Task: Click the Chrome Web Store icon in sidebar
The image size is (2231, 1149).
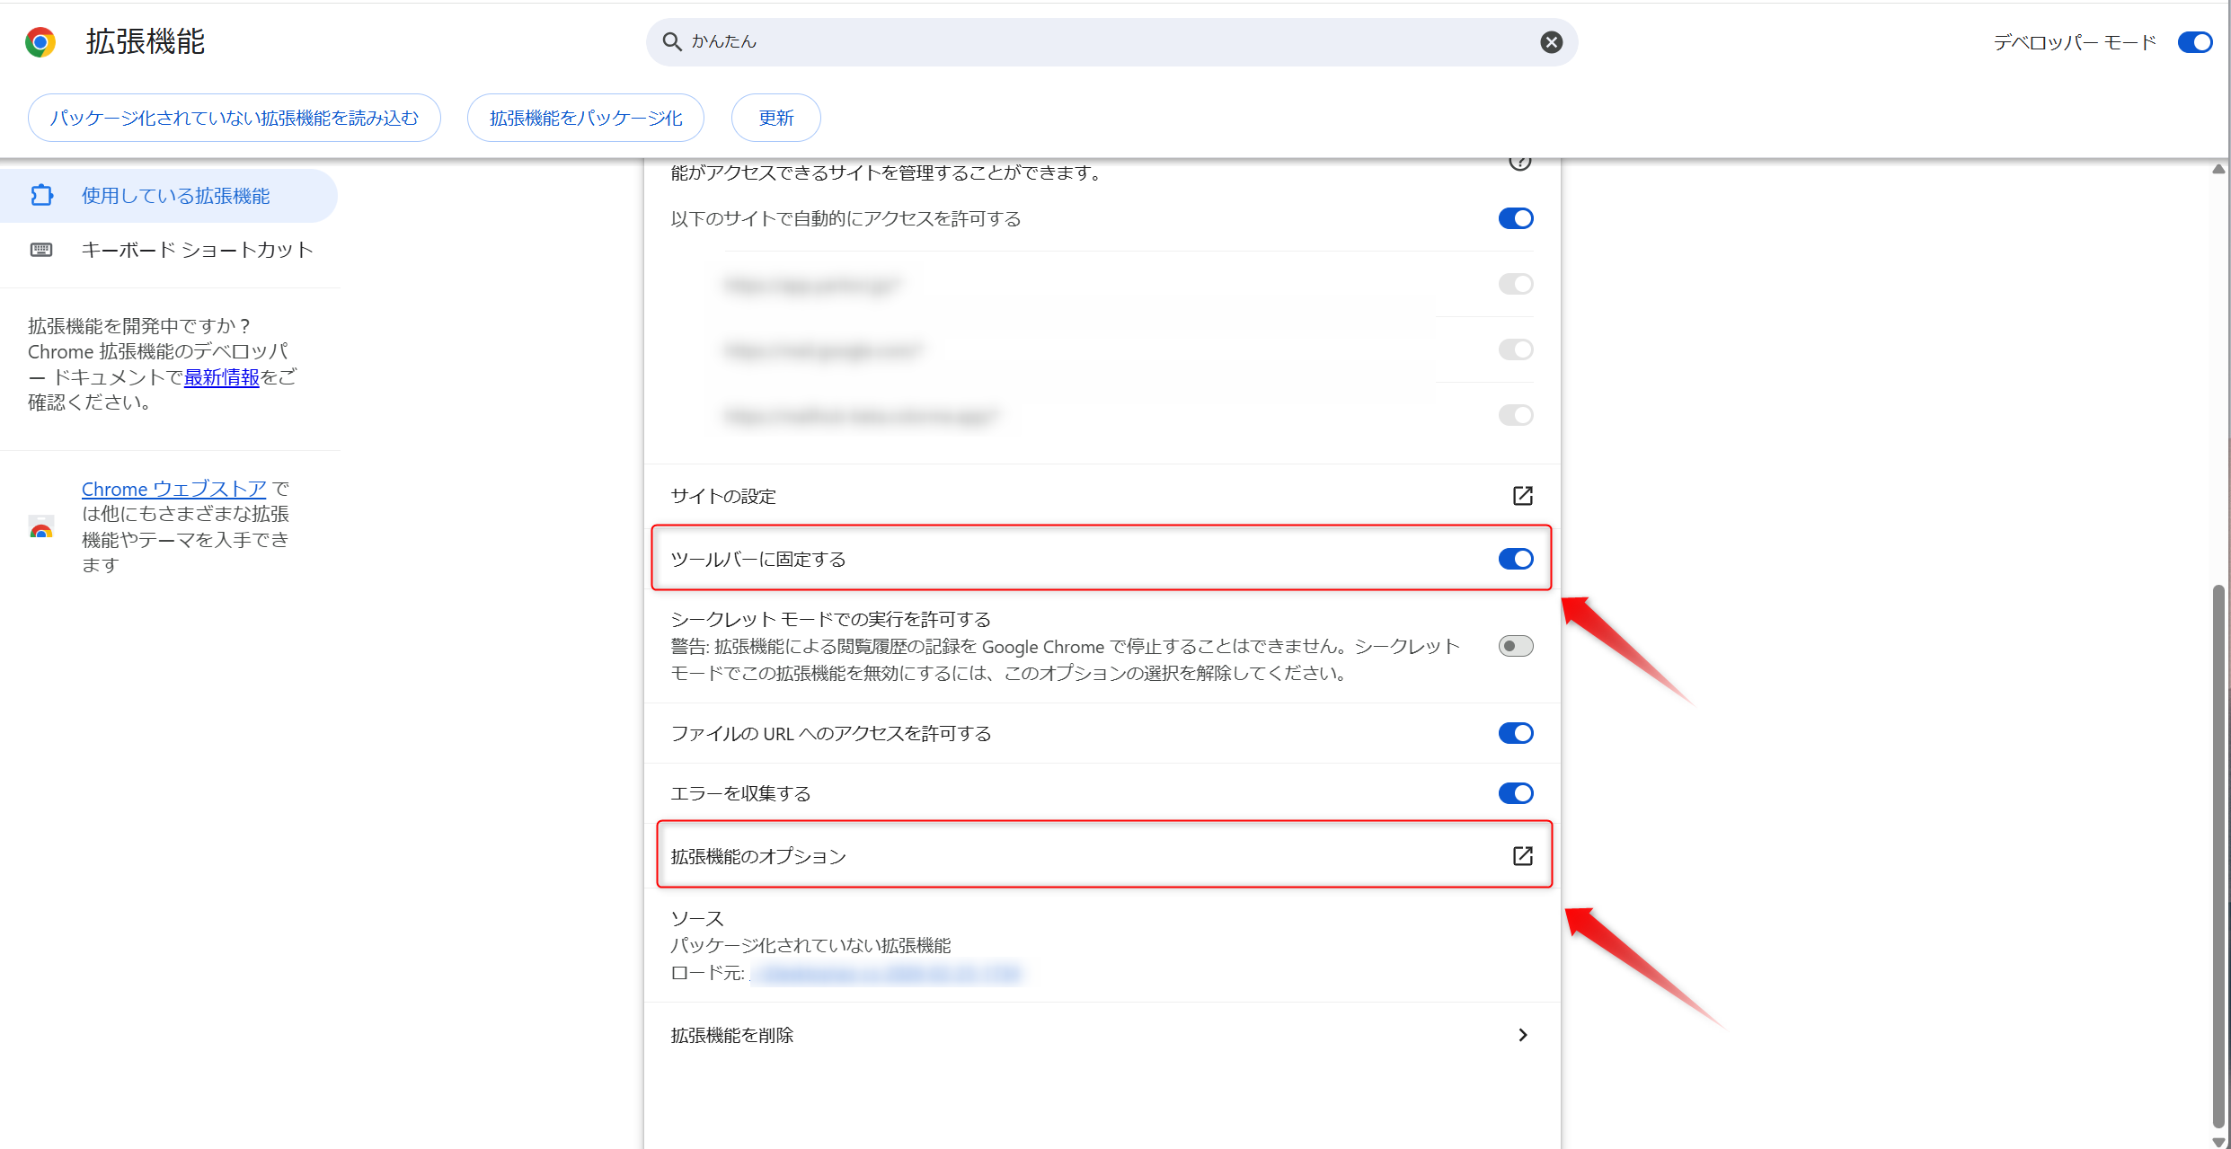Action: [41, 527]
